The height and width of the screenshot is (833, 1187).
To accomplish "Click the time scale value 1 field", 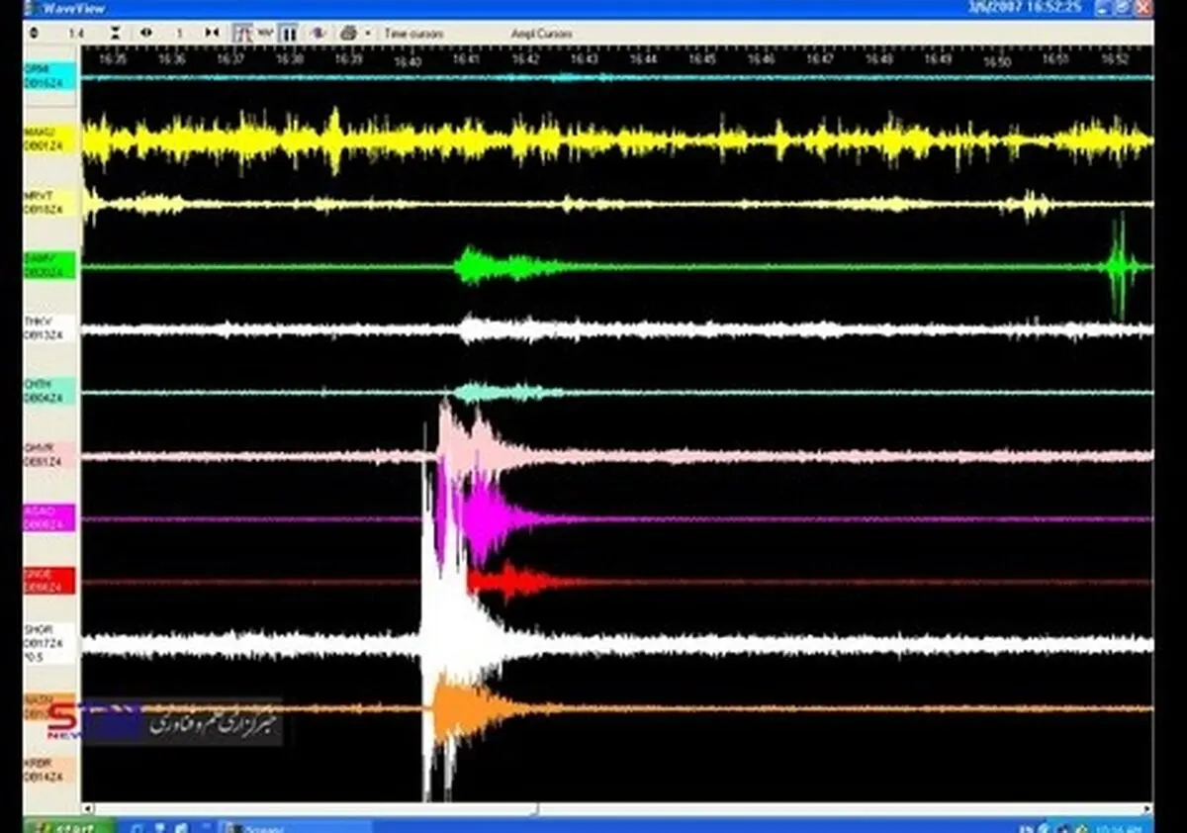I will pyautogui.click(x=180, y=33).
